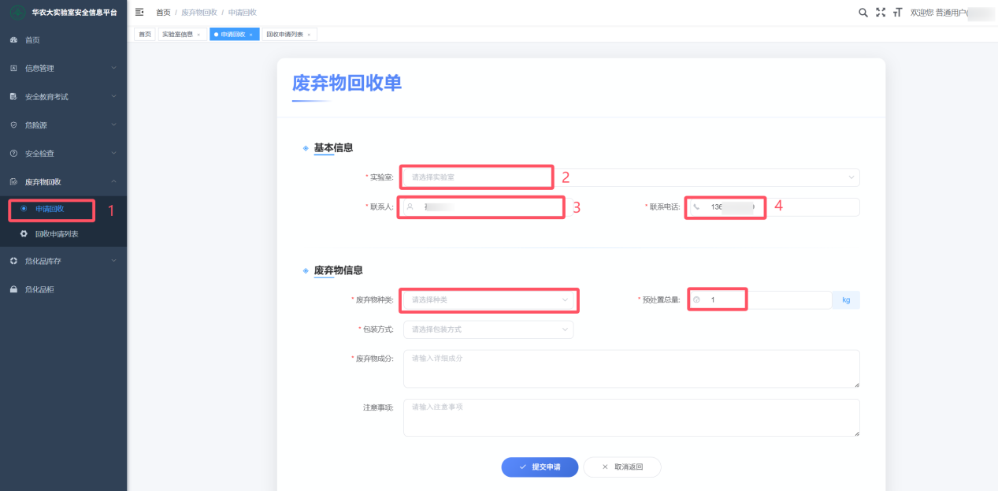998x491 pixels.
Task: Collapse sidebar using hamburger menu icon
Action: [139, 13]
